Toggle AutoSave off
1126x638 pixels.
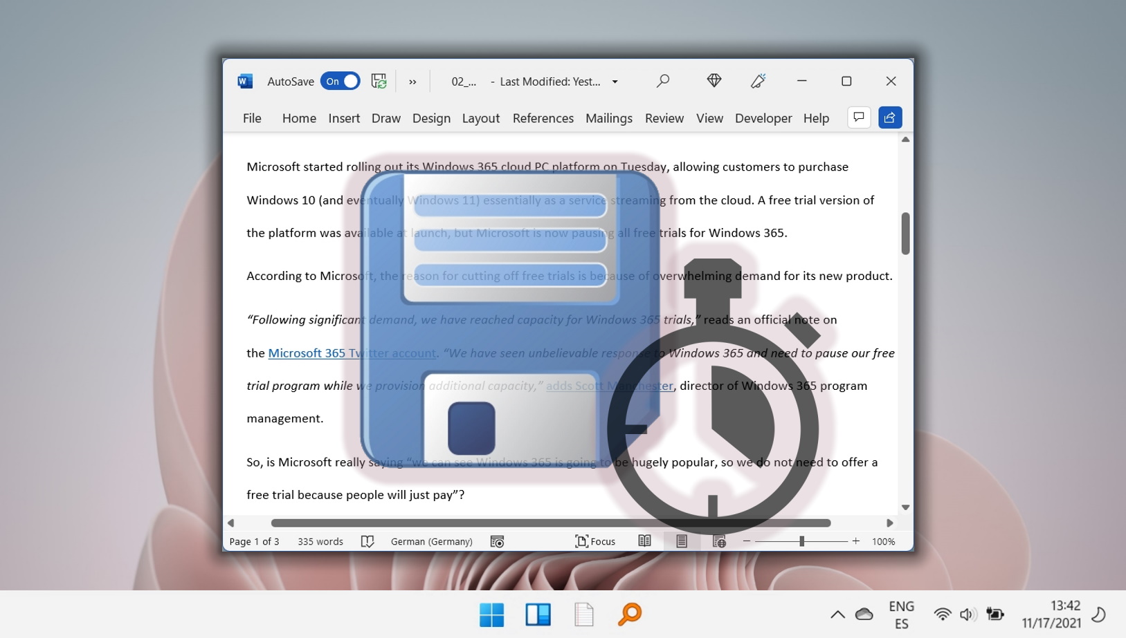pyautogui.click(x=340, y=81)
